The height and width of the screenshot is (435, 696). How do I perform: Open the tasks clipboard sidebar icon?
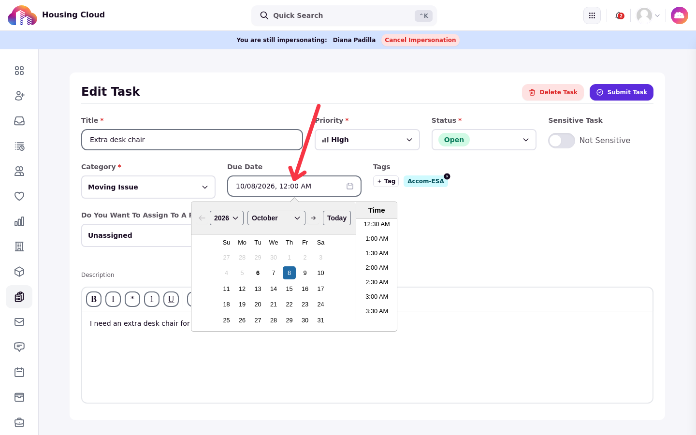click(19, 297)
